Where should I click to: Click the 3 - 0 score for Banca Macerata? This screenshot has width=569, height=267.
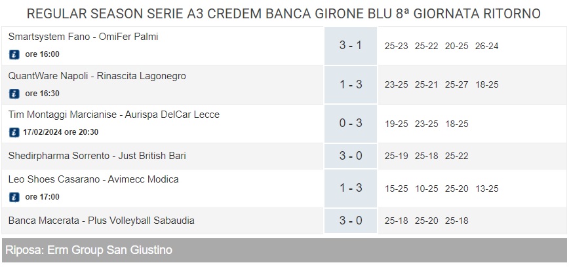(x=351, y=221)
